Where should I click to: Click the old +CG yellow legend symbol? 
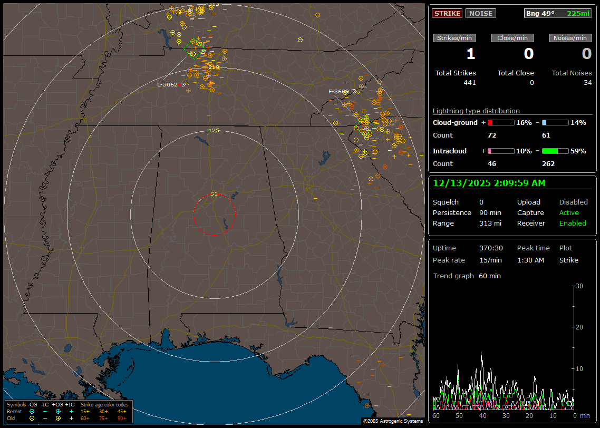click(x=58, y=418)
